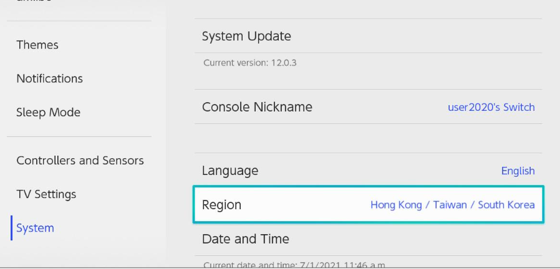Click the Current version 12.0.3 text

pyautogui.click(x=250, y=63)
